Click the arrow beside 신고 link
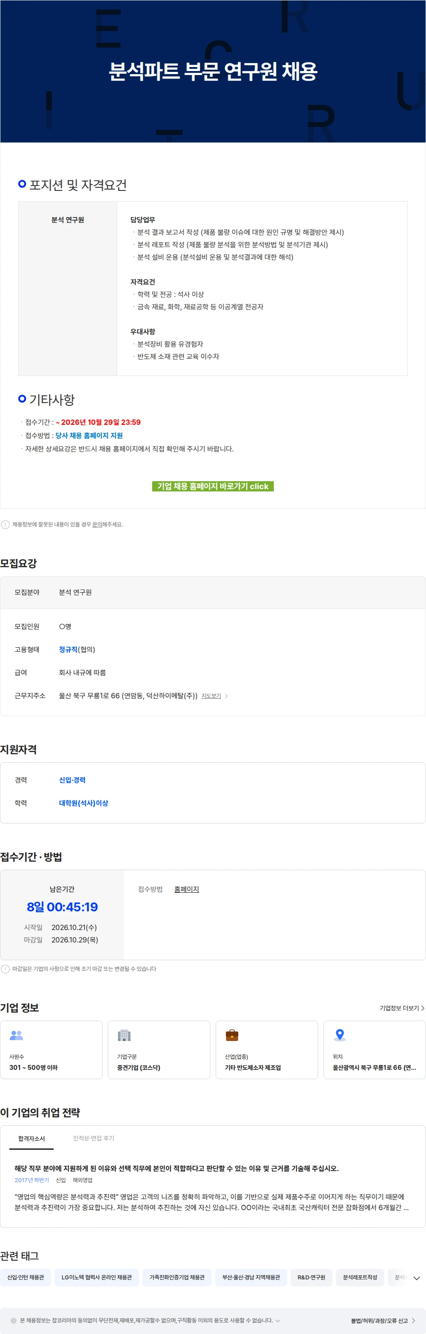This screenshot has height=1334, width=426. pos(414,1321)
